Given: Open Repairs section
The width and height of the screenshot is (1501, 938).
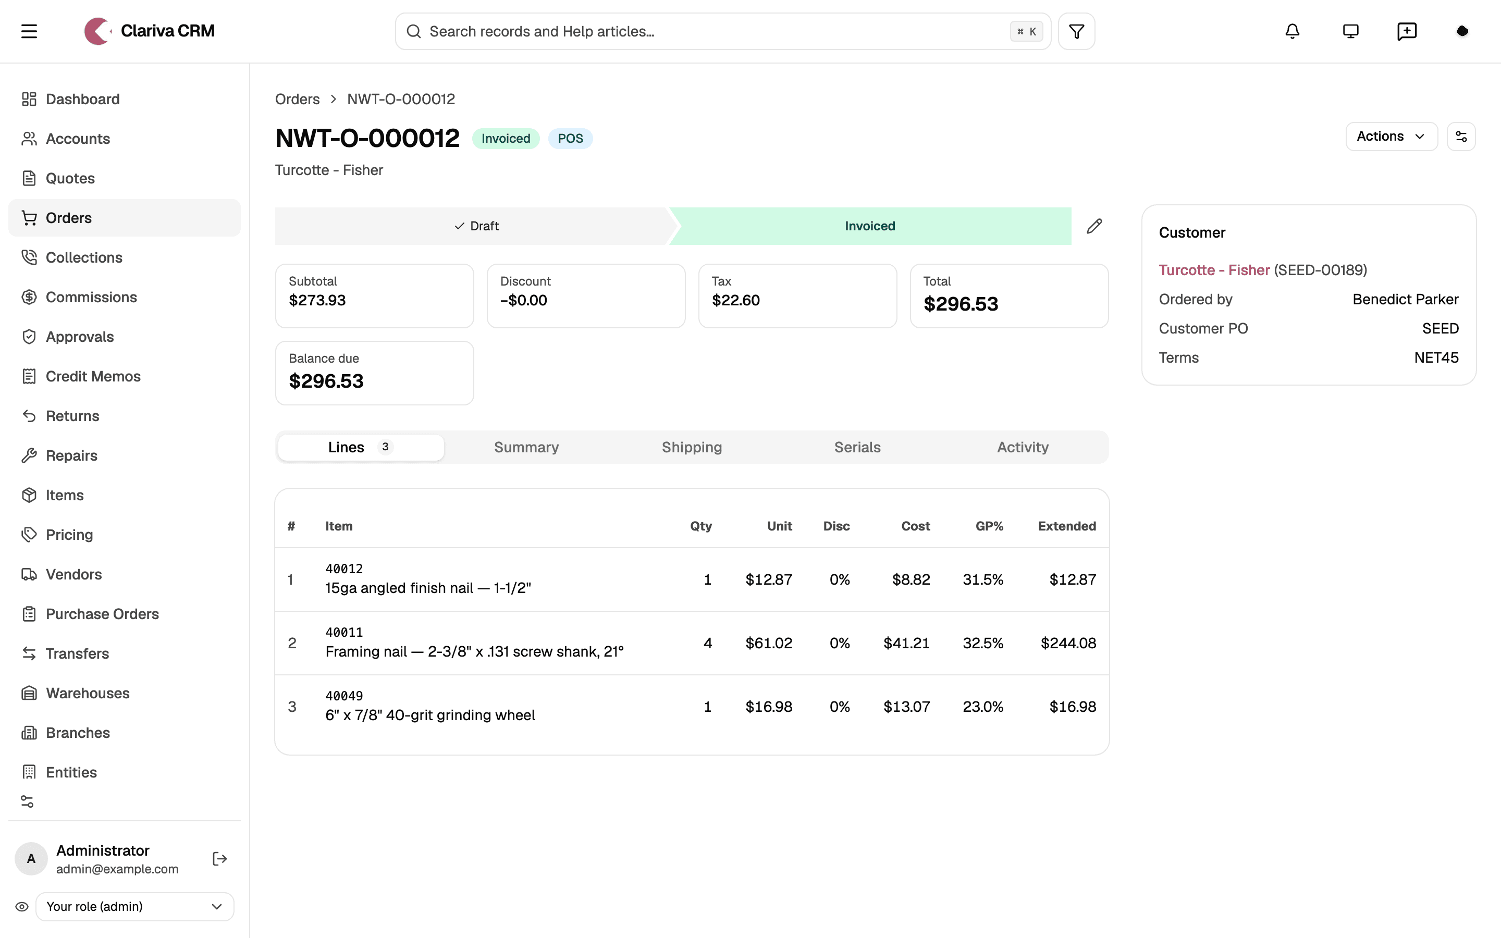Looking at the screenshot, I should click(x=124, y=456).
